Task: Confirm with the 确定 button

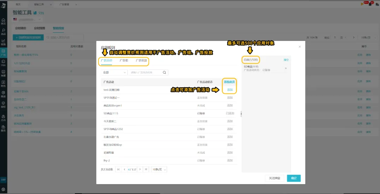Action: click(x=294, y=178)
